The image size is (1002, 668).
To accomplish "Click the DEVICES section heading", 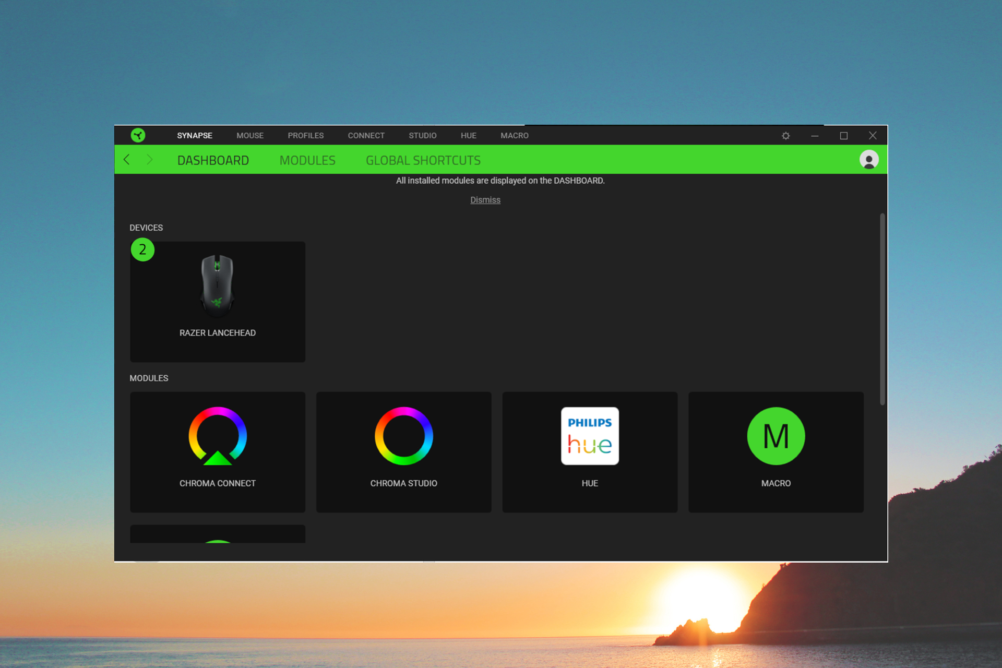I will pyautogui.click(x=146, y=228).
